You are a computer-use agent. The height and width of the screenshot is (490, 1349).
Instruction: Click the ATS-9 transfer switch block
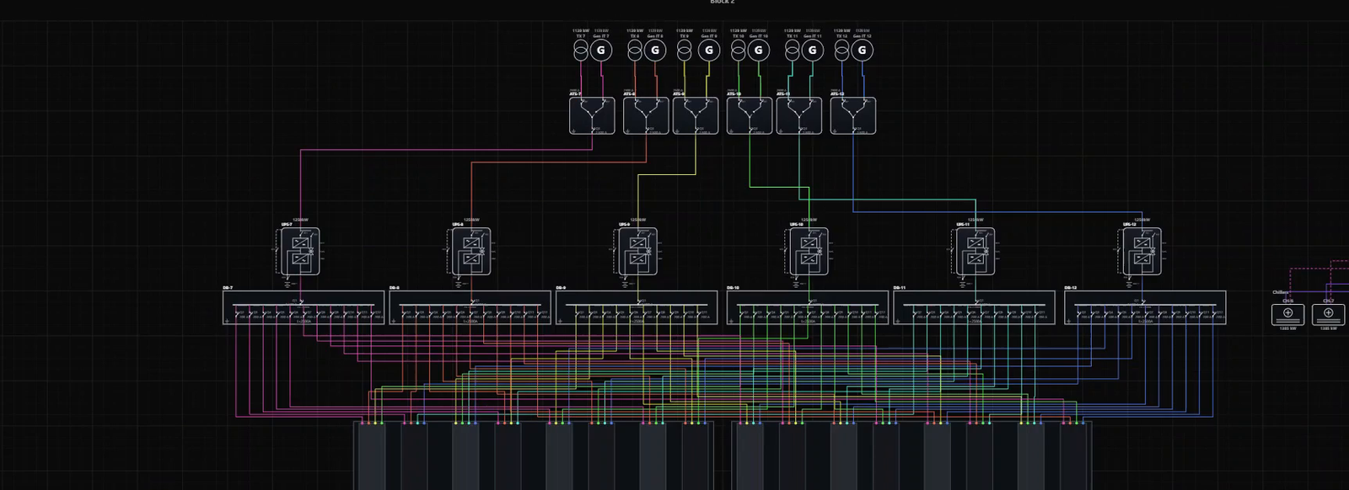click(x=696, y=115)
